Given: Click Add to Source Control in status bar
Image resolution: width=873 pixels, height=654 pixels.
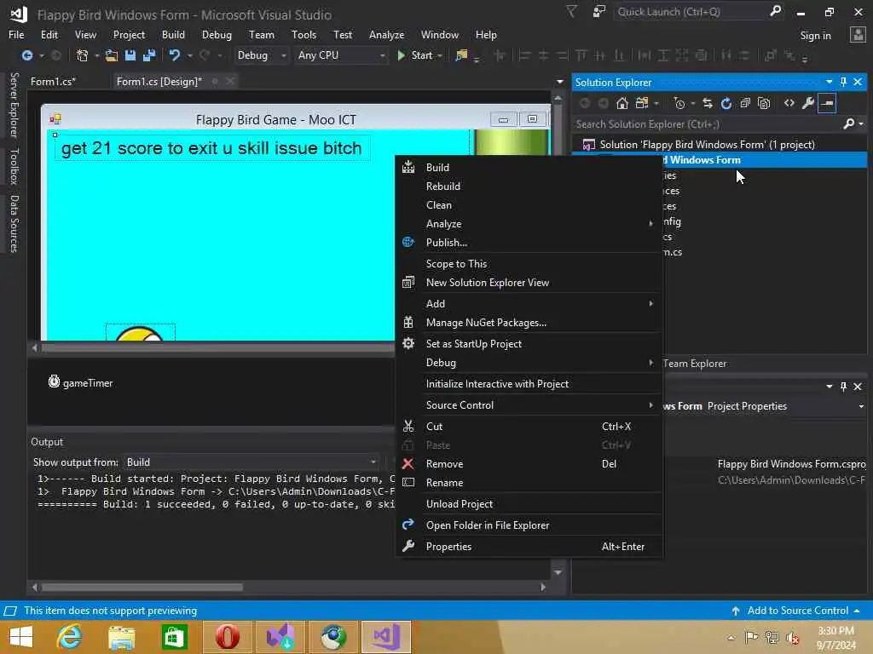Looking at the screenshot, I should [x=797, y=611].
